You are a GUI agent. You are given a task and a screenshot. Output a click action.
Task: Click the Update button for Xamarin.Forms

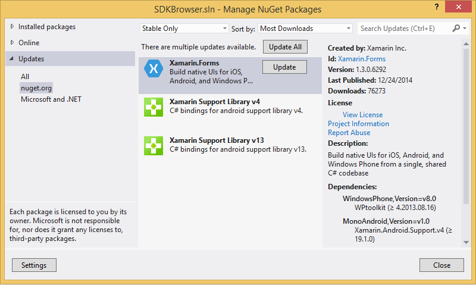284,67
